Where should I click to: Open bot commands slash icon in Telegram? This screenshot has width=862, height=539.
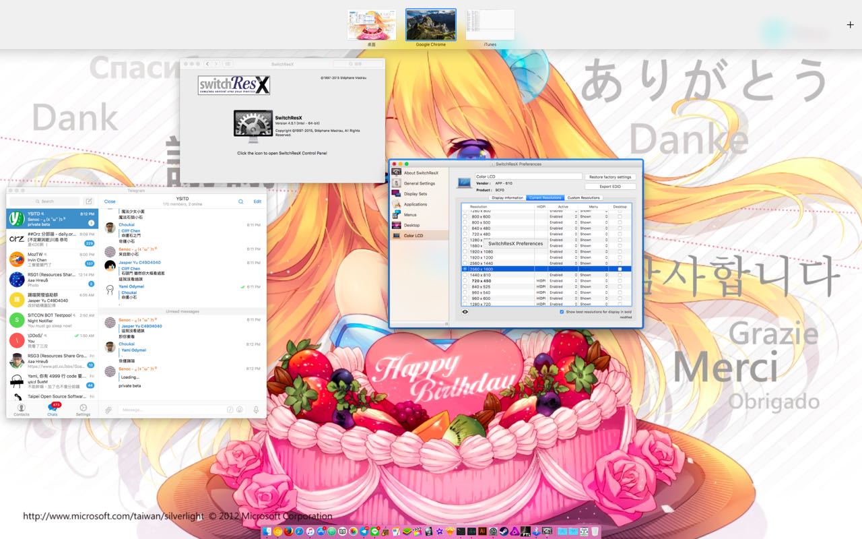[230, 410]
